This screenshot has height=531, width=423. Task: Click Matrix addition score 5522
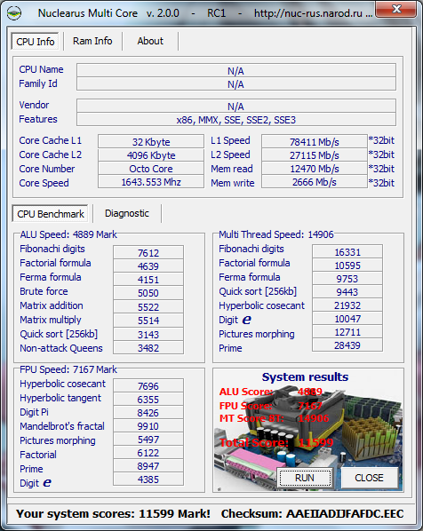point(148,307)
